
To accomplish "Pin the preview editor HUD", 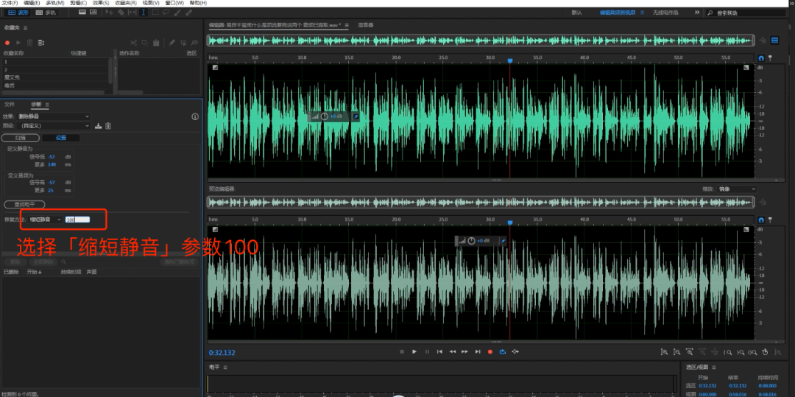I will point(503,241).
